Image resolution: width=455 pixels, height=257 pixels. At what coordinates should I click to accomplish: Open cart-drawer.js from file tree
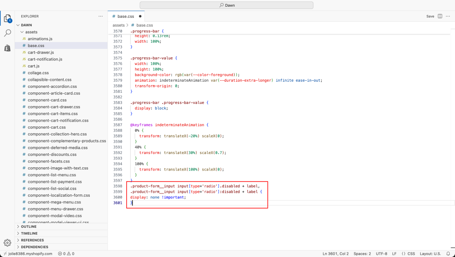[x=40, y=52]
